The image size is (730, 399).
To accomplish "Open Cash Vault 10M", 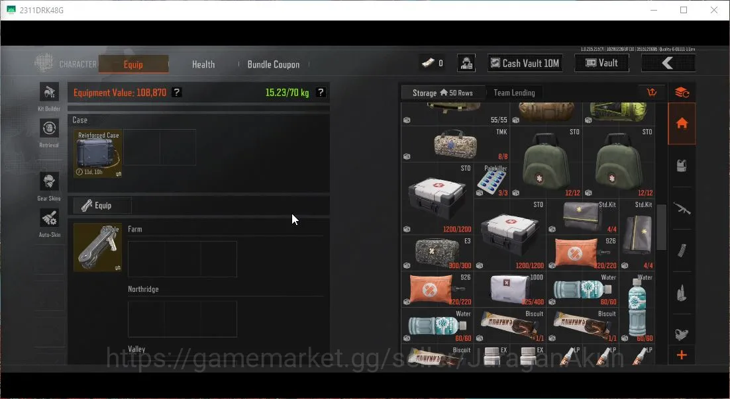I will pyautogui.click(x=525, y=64).
